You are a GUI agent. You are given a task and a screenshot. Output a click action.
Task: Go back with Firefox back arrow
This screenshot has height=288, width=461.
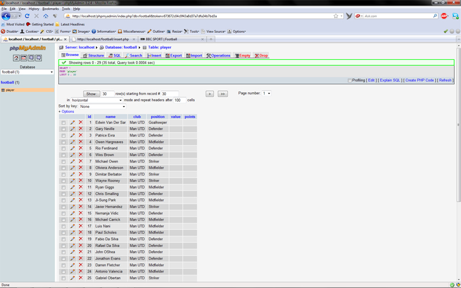click(6, 16)
